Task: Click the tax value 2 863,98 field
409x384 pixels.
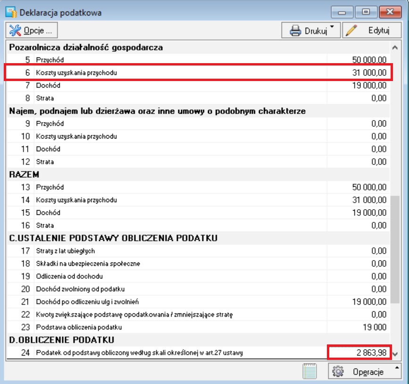Action: coord(359,352)
